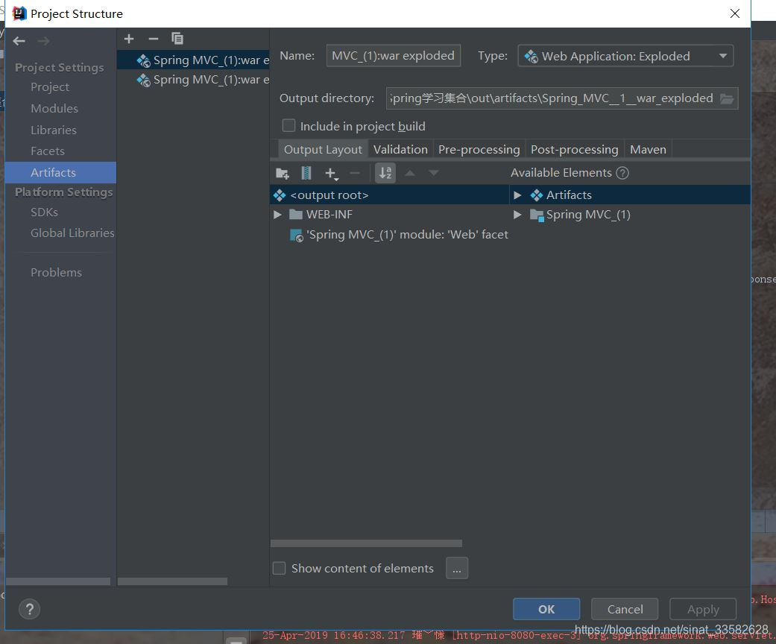Open Facets settings
Viewport: 776px width, 644px height.
click(x=48, y=151)
